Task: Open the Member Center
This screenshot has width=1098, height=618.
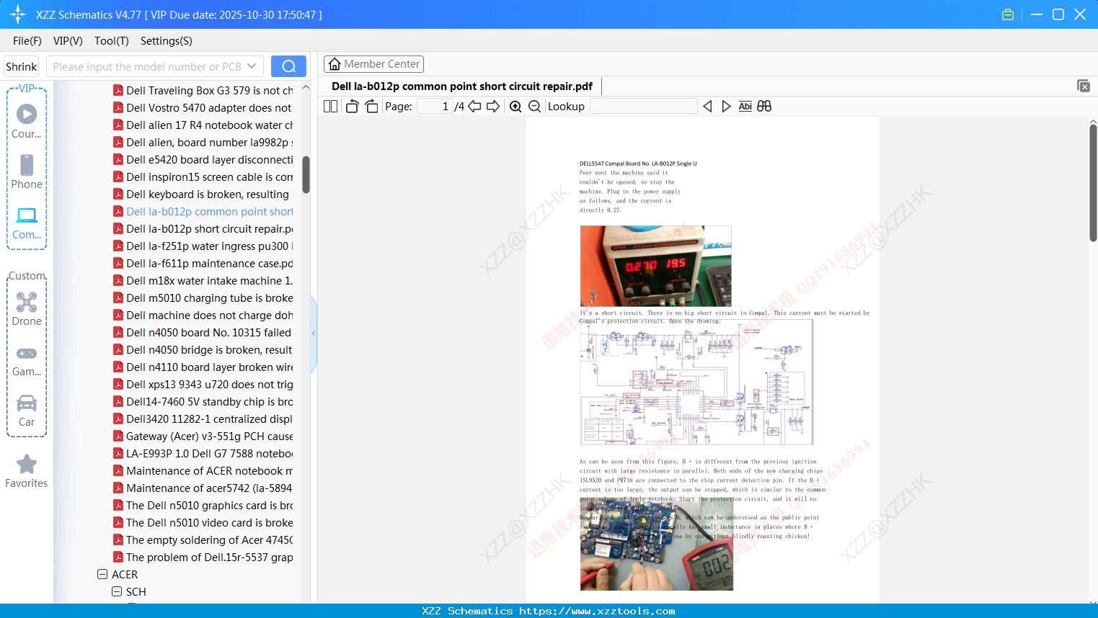Action: coord(373,64)
